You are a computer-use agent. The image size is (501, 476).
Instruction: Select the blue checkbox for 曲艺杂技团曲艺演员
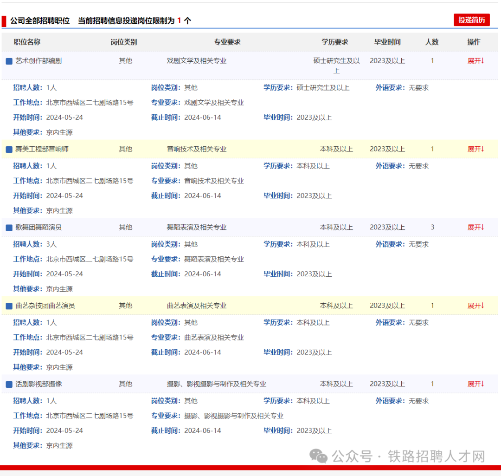(9, 306)
